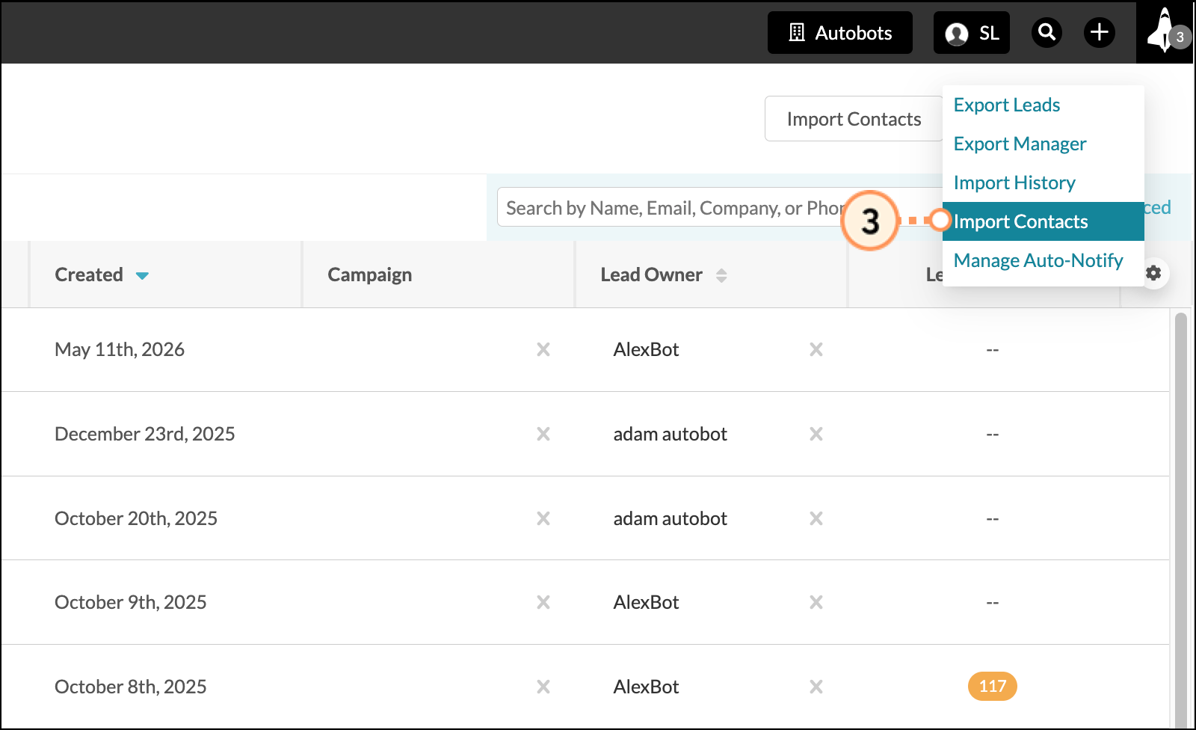Click the vertical table scrollbar

[1180, 520]
